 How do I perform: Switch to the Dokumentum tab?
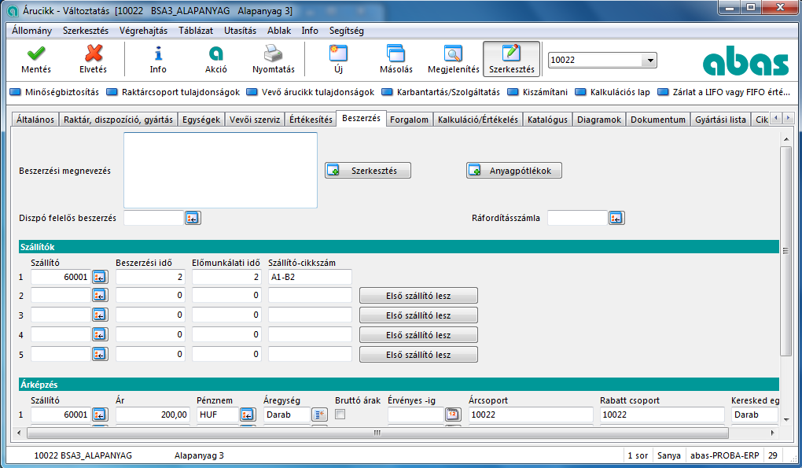click(x=658, y=120)
